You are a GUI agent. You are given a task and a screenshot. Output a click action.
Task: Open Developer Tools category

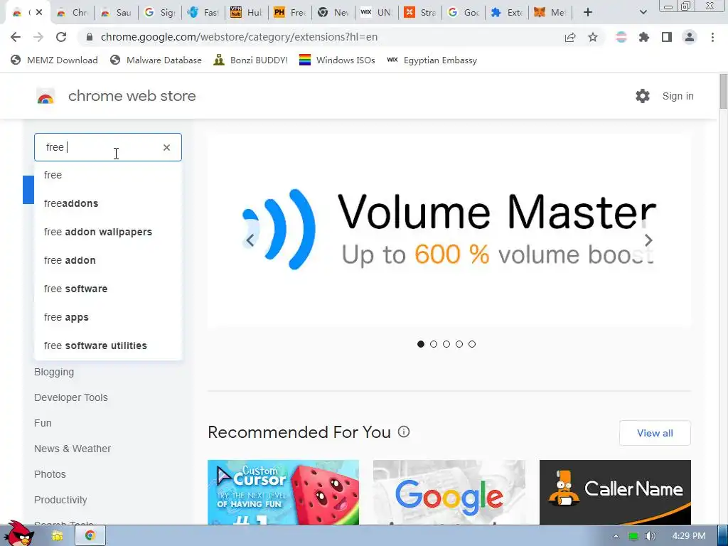click(70, 398)
